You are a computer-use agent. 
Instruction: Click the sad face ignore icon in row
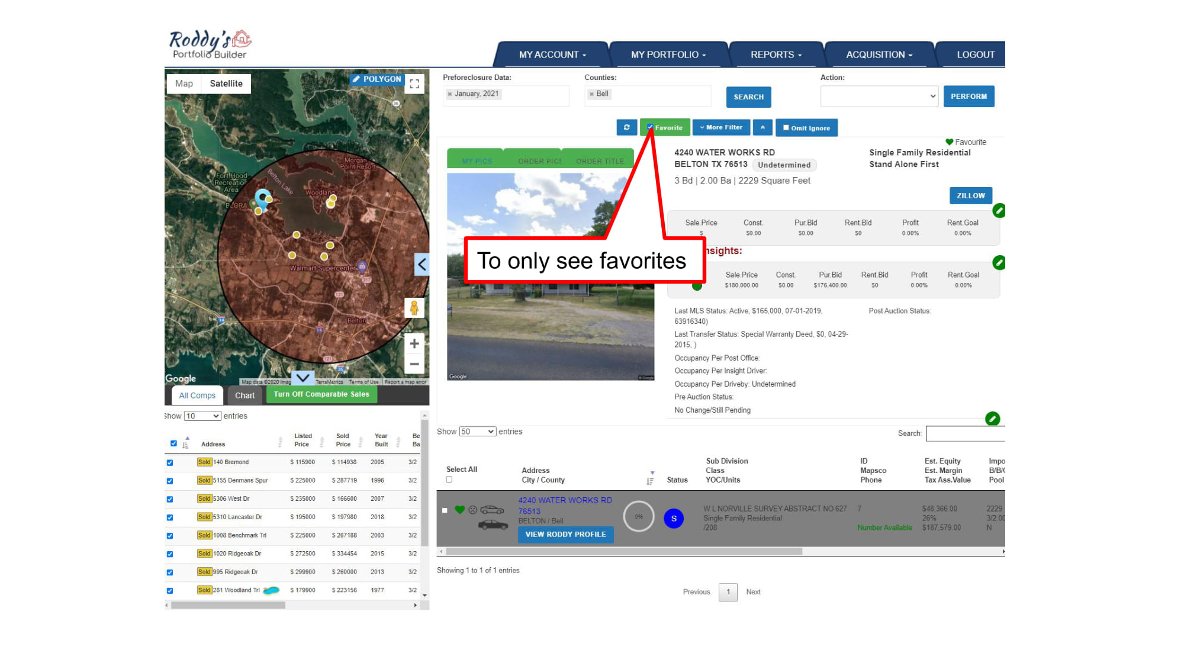click(472, 510)
